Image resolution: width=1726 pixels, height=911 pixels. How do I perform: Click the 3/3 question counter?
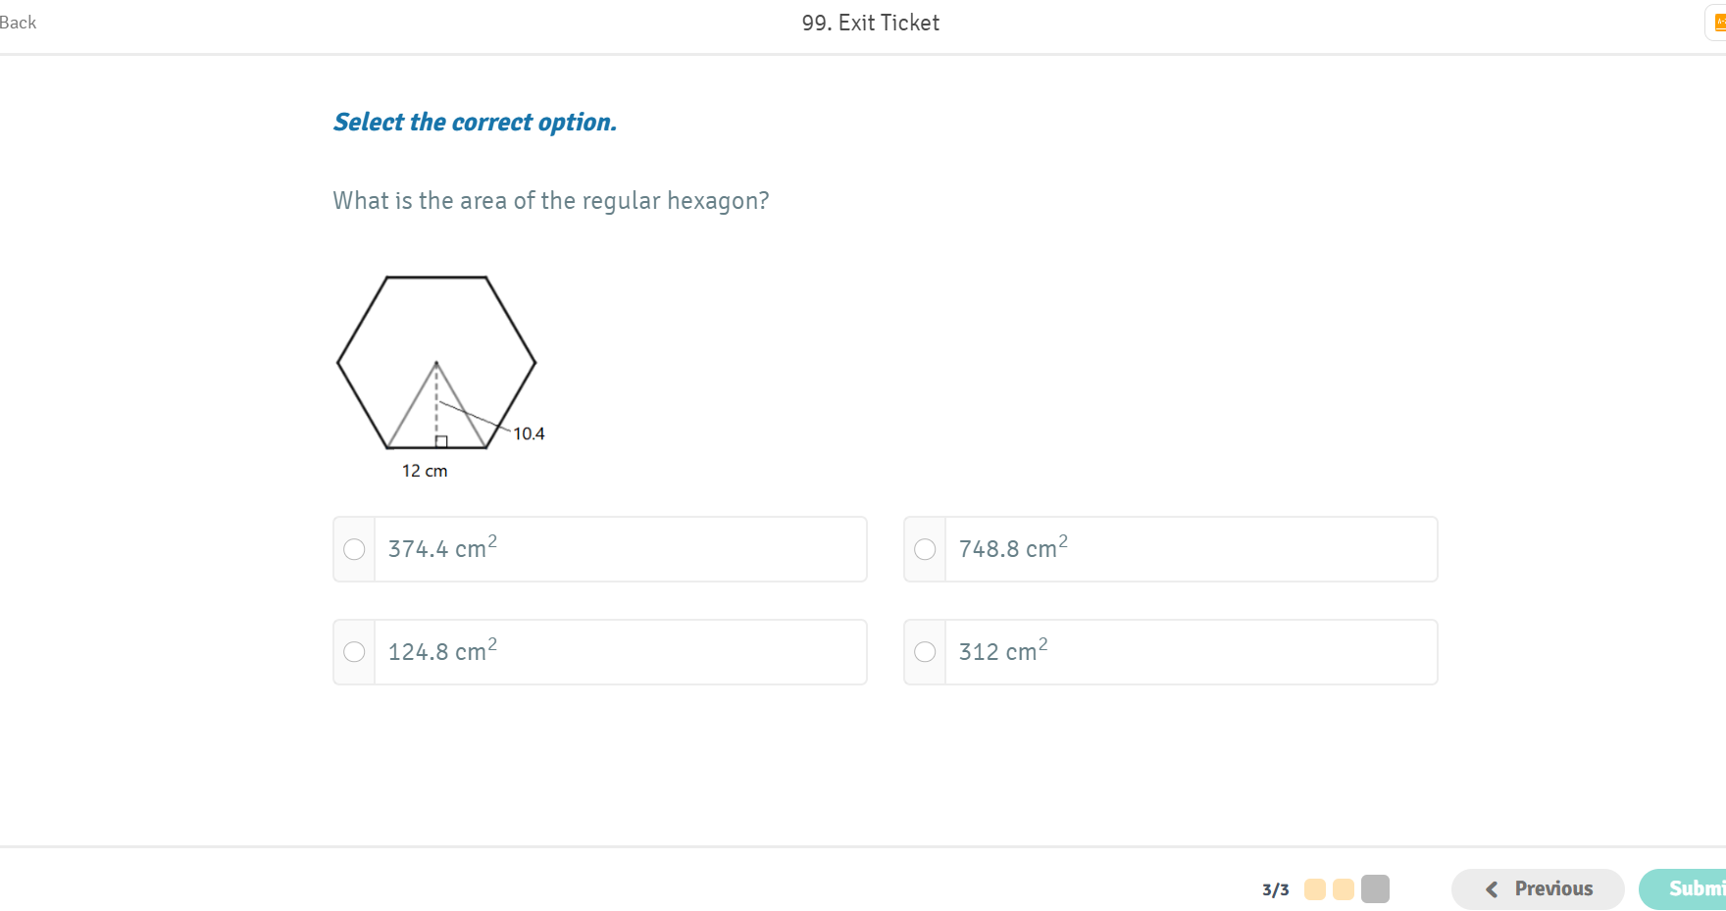pyautogui.click(x=1275, y=890)
